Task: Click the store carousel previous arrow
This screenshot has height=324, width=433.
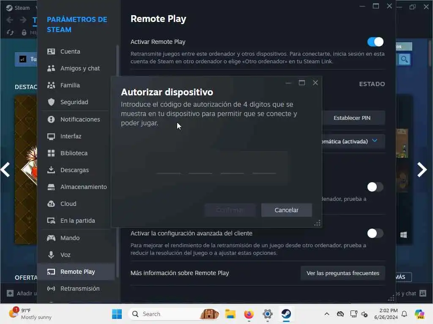Action: tap(5, 170)
